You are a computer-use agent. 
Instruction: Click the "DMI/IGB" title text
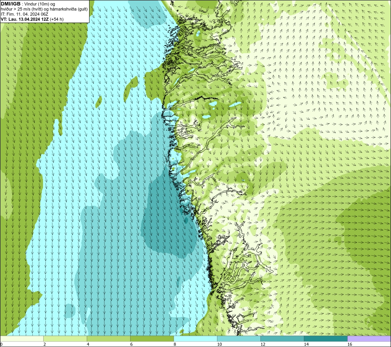tap(11, 4)
